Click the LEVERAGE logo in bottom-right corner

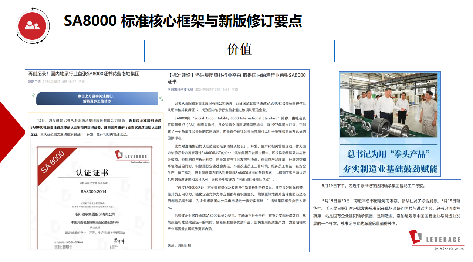point(437,240)
